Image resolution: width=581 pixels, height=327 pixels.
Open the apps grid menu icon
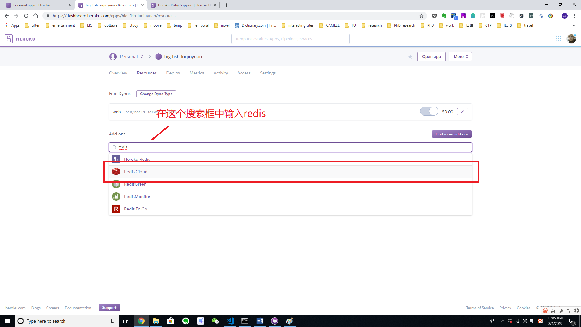pos(558,39)
